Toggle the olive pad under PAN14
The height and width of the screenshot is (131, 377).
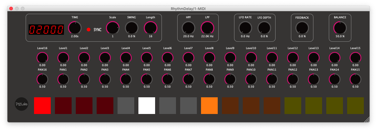pos(335,106)
